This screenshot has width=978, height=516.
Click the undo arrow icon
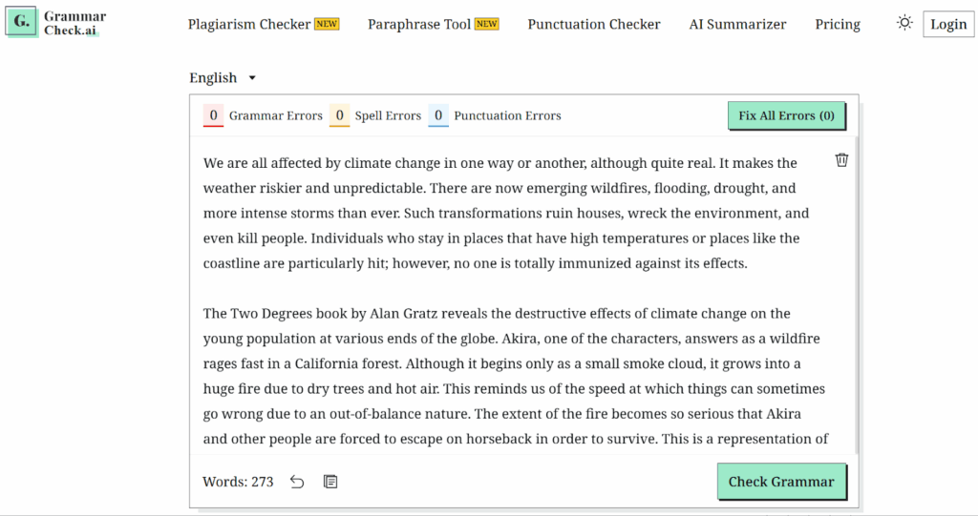point(297,482)
